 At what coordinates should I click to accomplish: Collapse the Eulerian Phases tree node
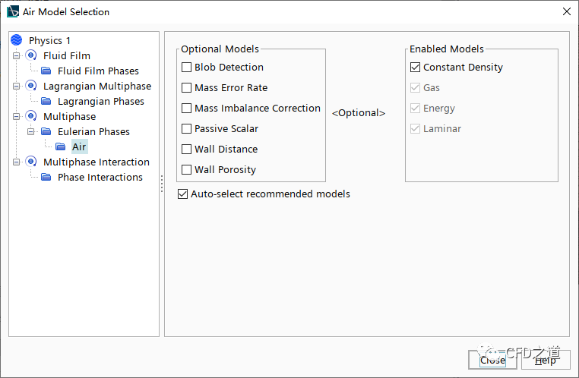coord(30,131)
